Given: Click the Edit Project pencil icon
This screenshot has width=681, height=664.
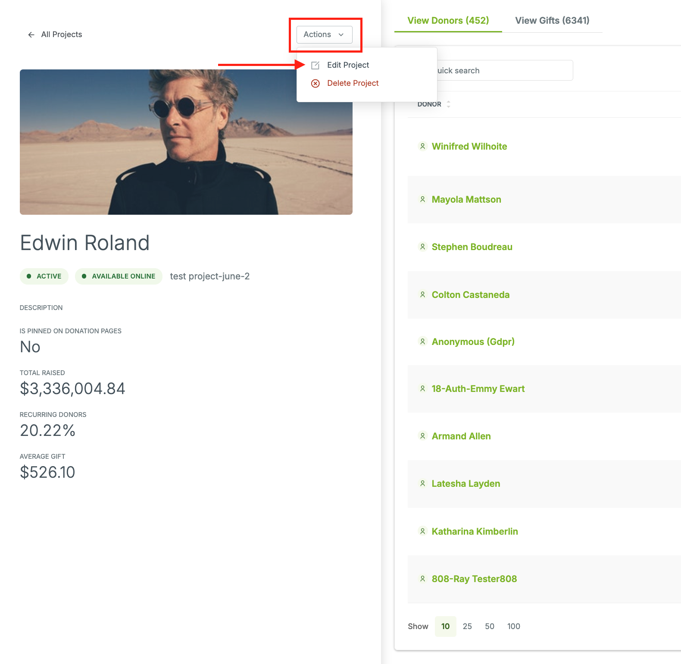Looking at the screenshot, I should click(316, 65).
